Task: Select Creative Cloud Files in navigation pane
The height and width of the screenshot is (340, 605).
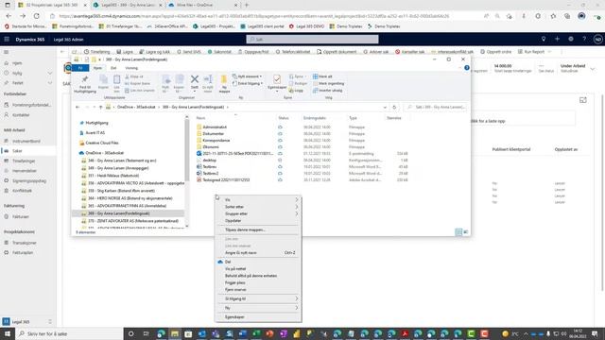Action: tap(102, 143)
